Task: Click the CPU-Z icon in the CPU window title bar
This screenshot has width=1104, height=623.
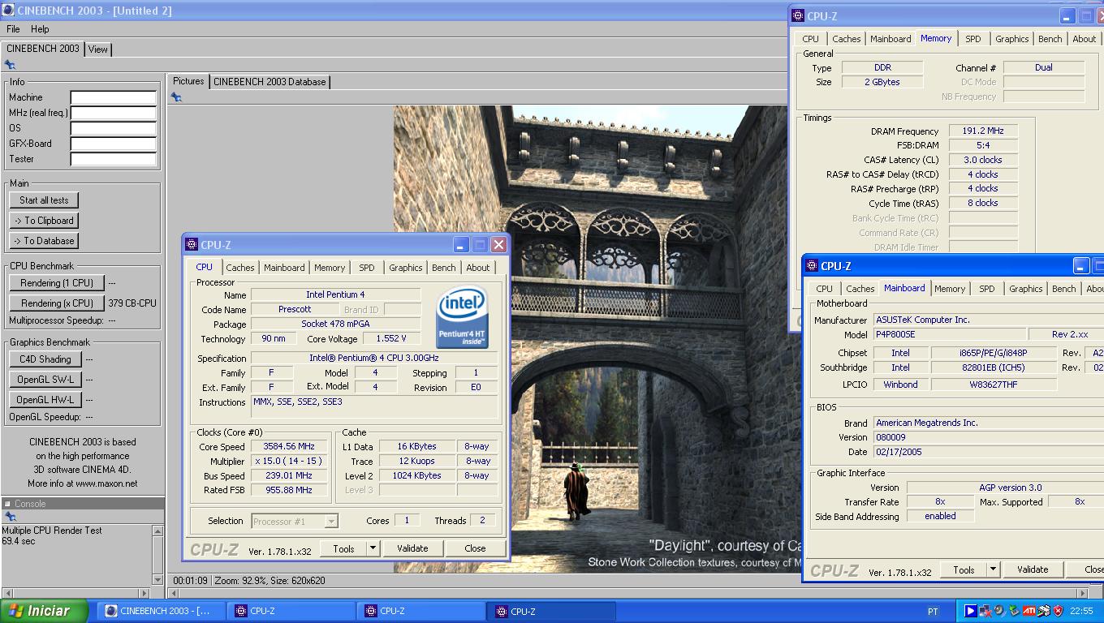Action: point(192,244)
